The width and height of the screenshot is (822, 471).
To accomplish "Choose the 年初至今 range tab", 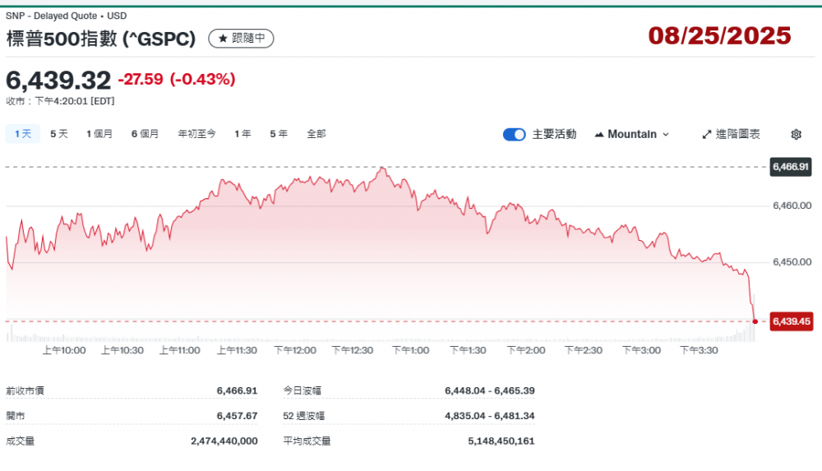I will coord(196,134).
